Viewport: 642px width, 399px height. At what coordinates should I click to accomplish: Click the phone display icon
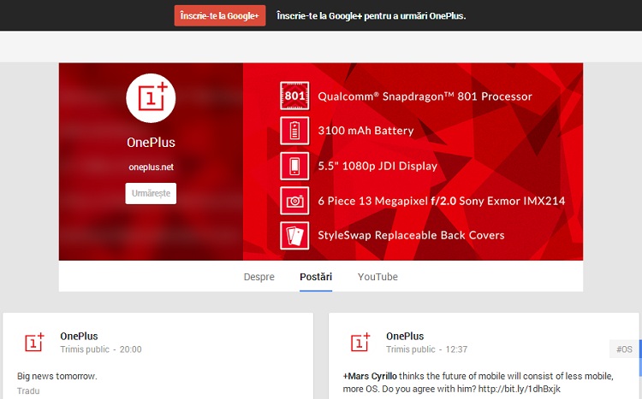pyautogui.click(x=294, y=166)
